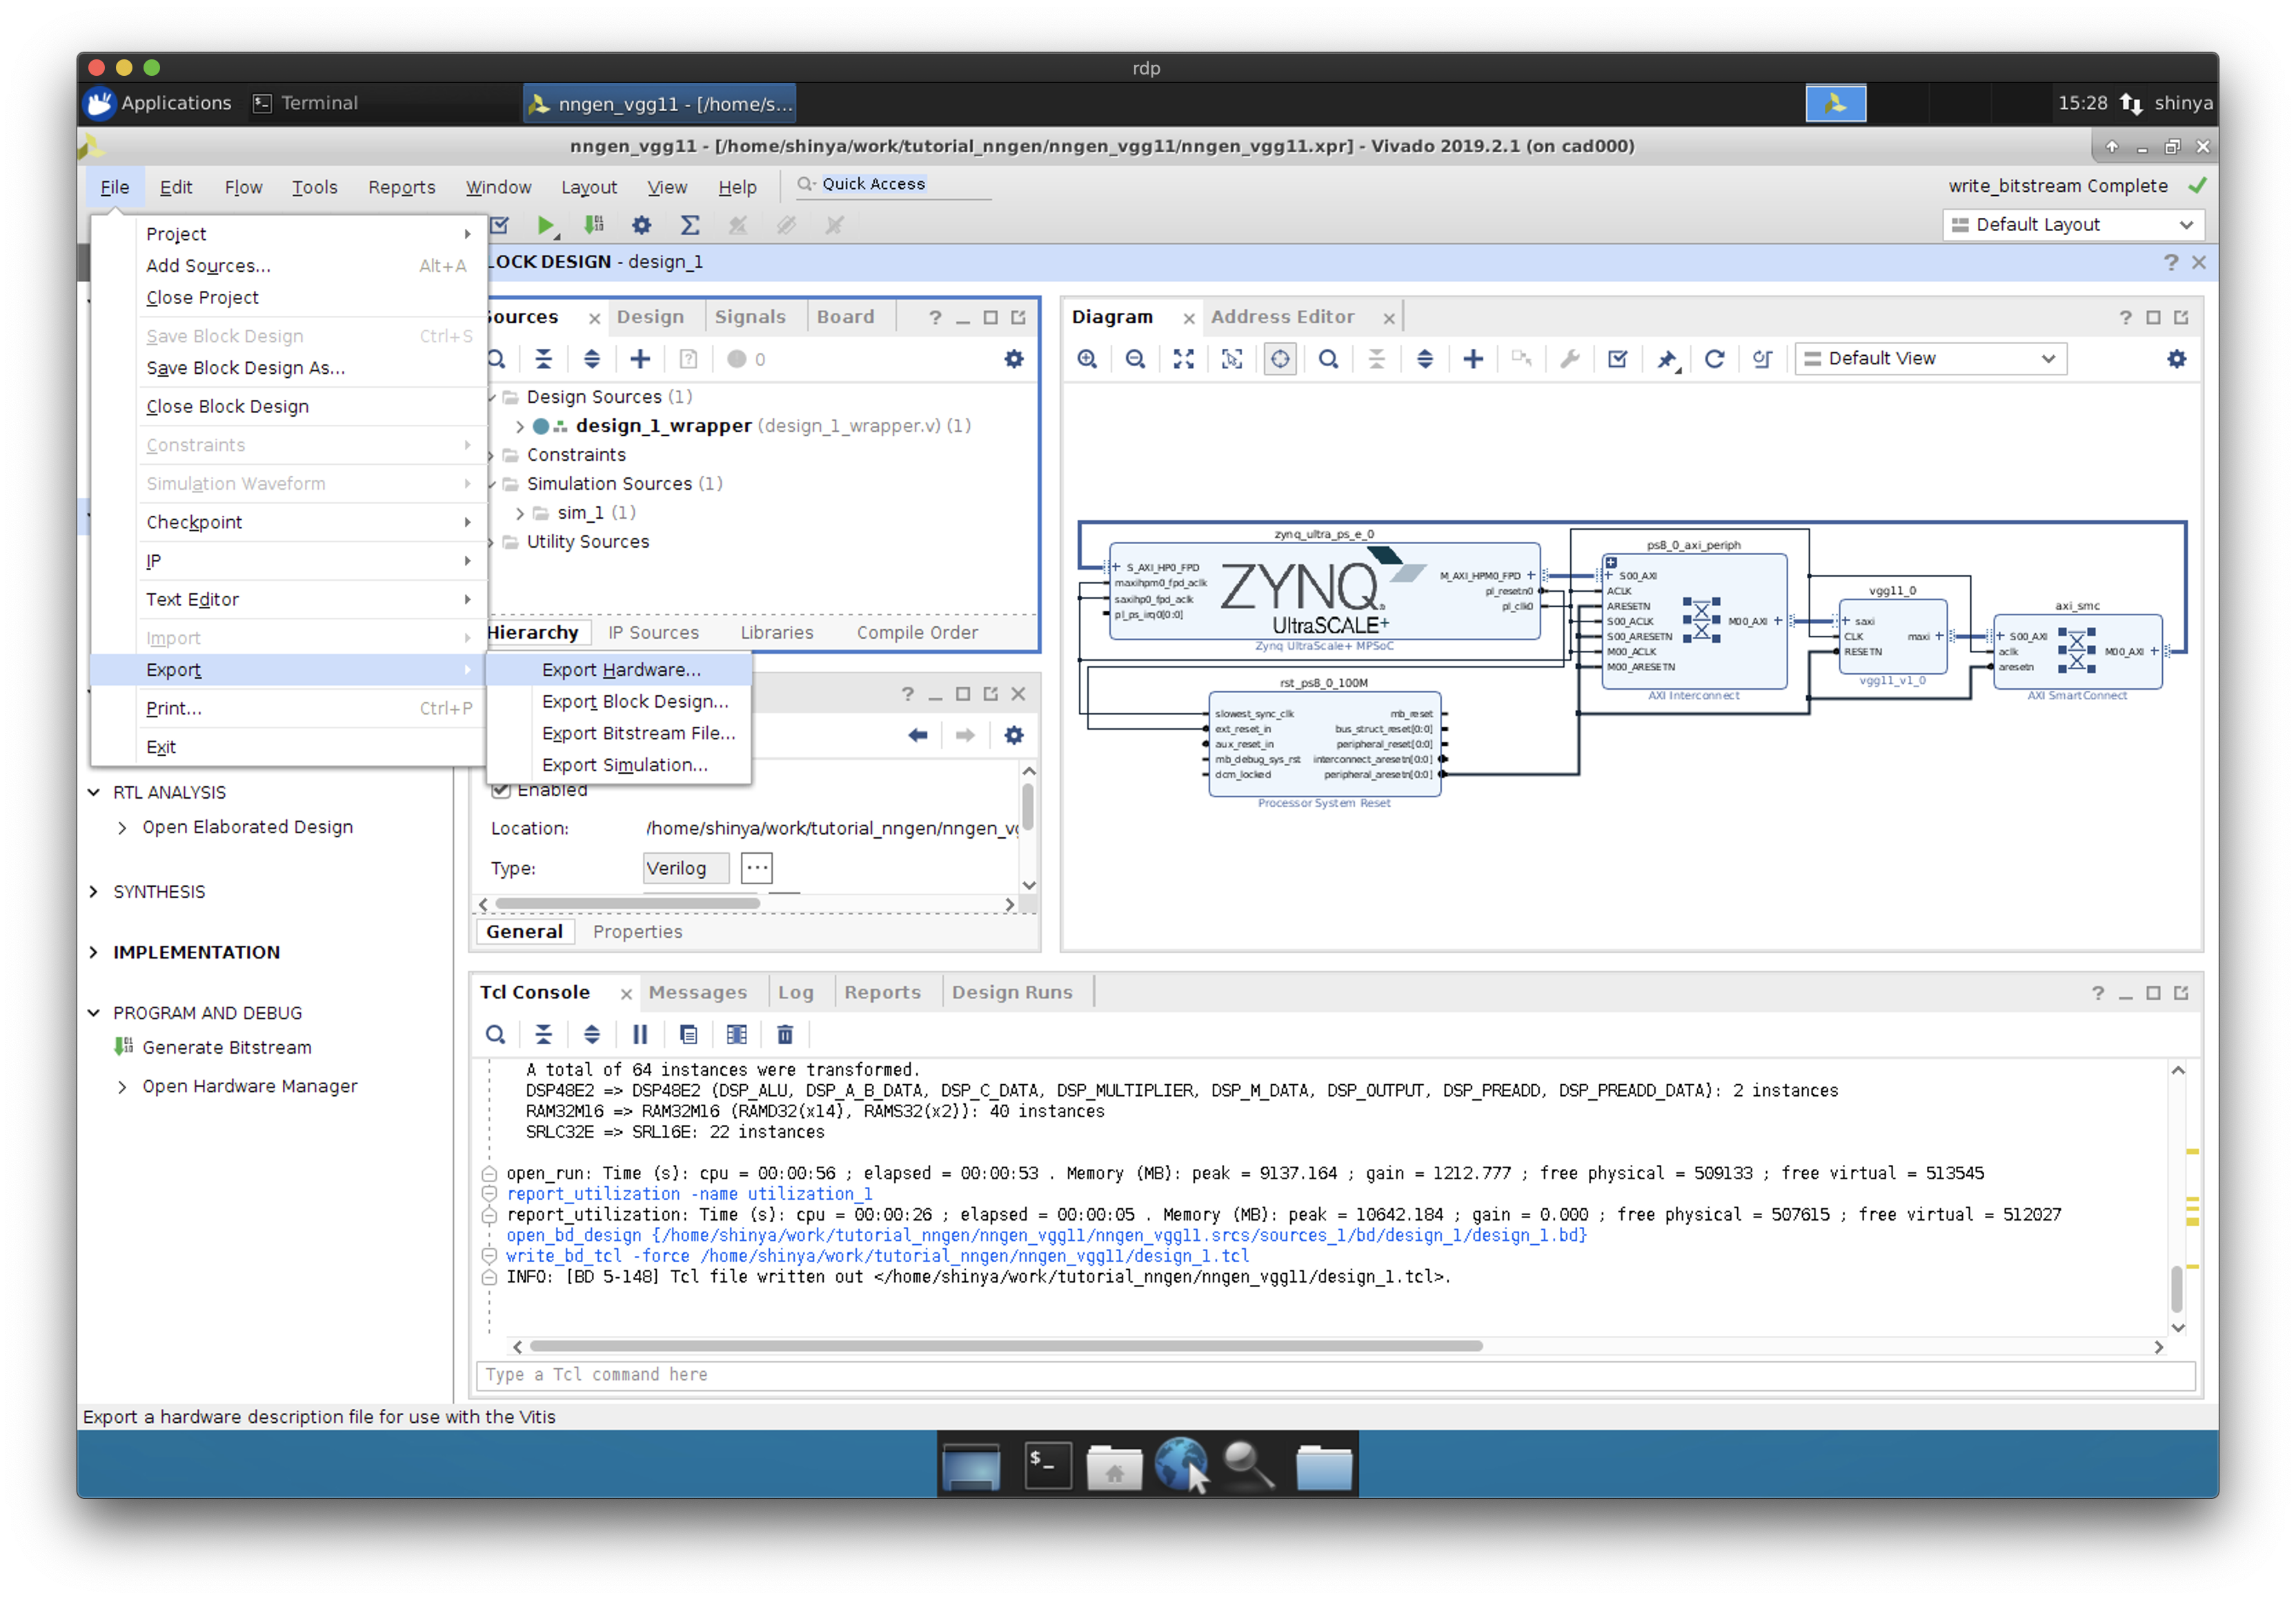Viewport: 2296px width, 1600px height.
Task: Click the Tcl command input field
Action: pos(1334,1374)
